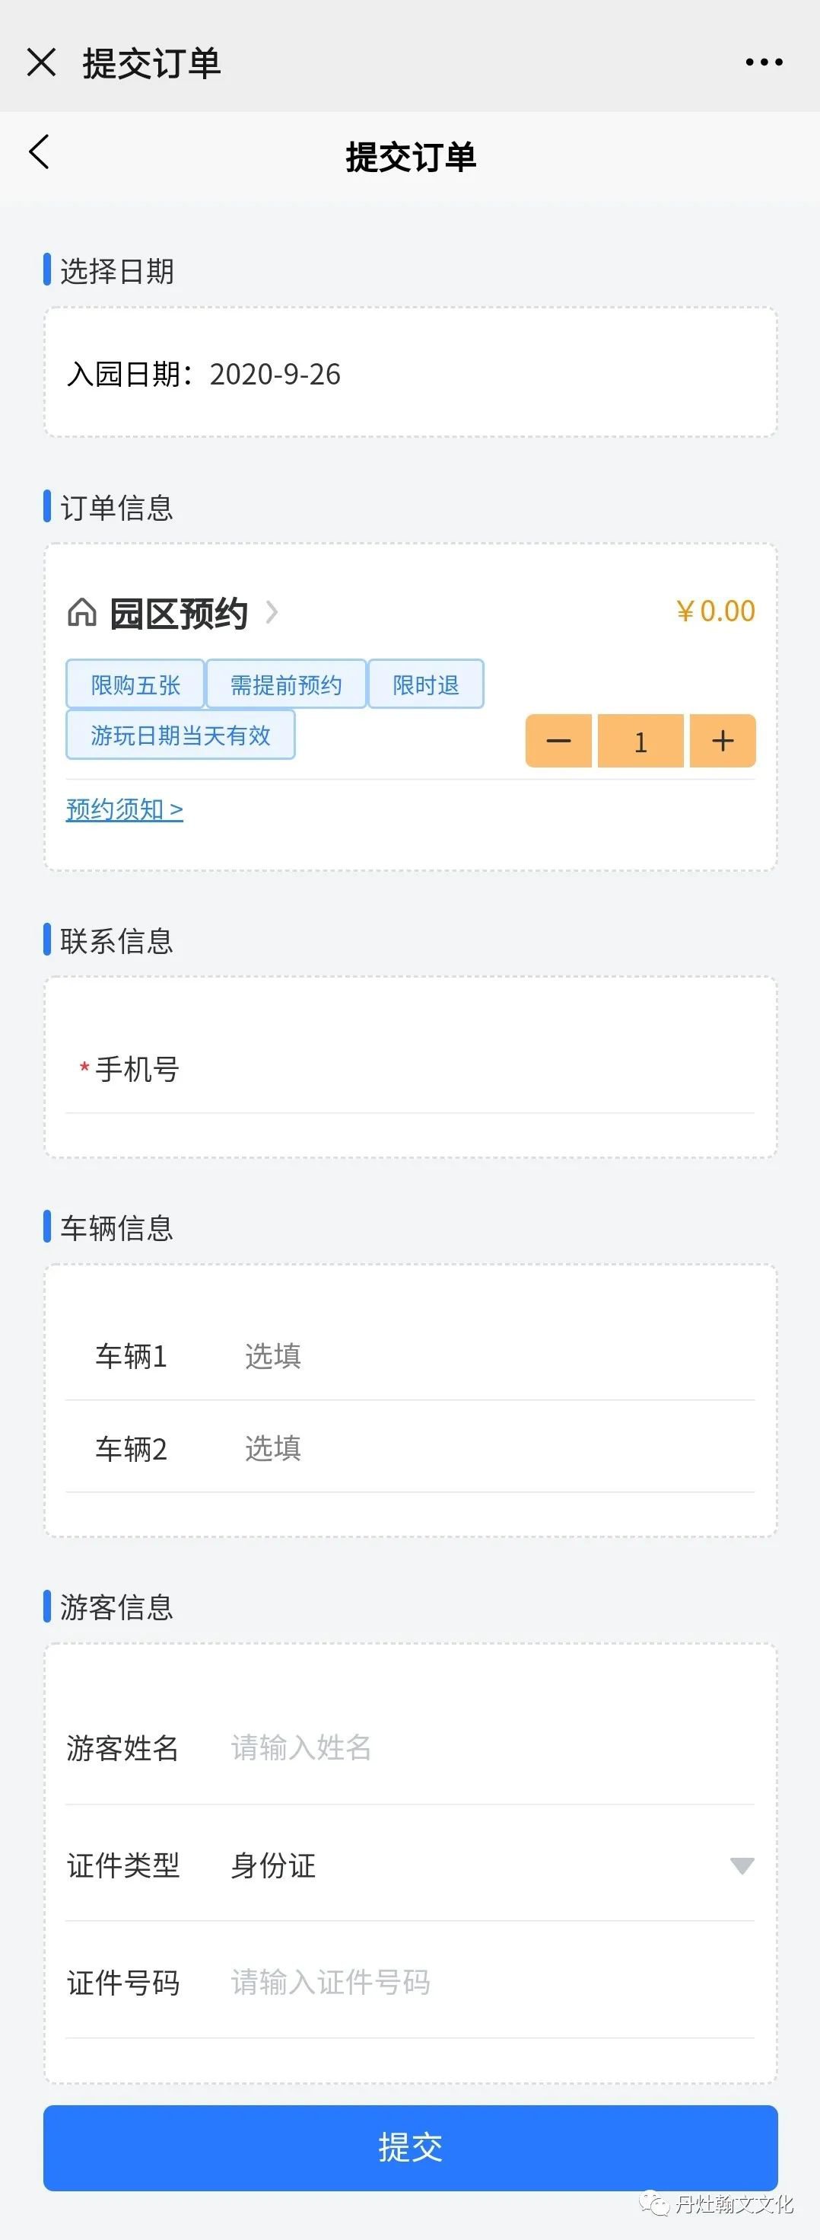Open the 预约须知 link
The image size is (820, 2240).
(x=124, y=809)
